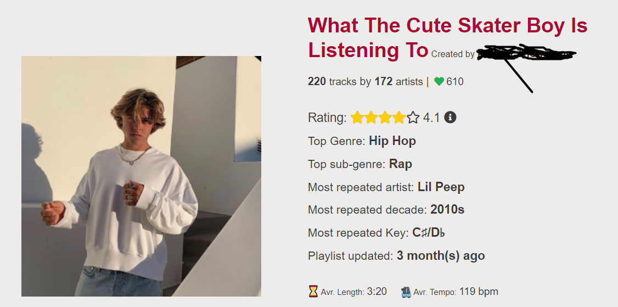Image resolution: width=618 pixels, height=307 pixels.
Task: Click the "172 artists" count
Action: pyautogui.click(x=399, y=82)
